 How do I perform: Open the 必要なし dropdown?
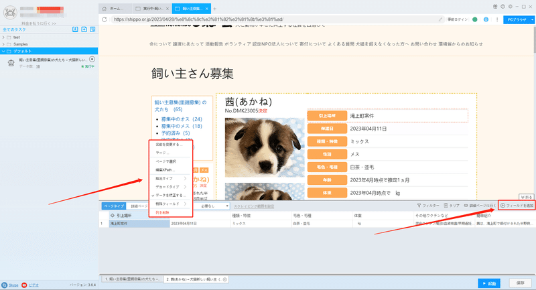click(x=214, y=206)
